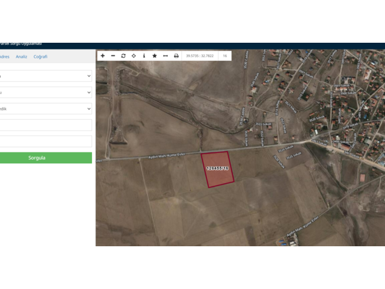Expand the first dropdown in query panel

(45, 76)
